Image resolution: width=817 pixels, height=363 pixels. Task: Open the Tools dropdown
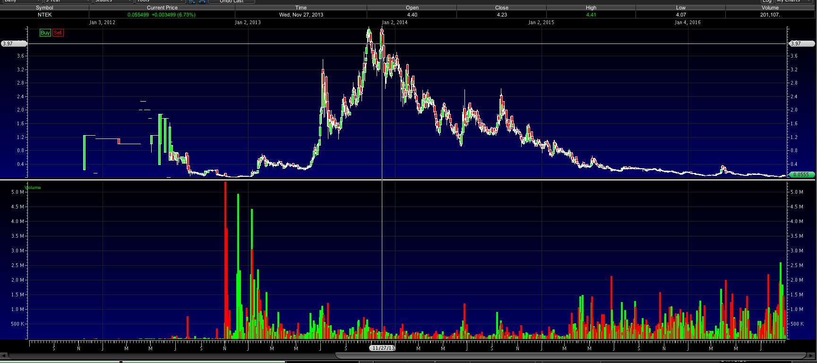[x=160, y=1]
